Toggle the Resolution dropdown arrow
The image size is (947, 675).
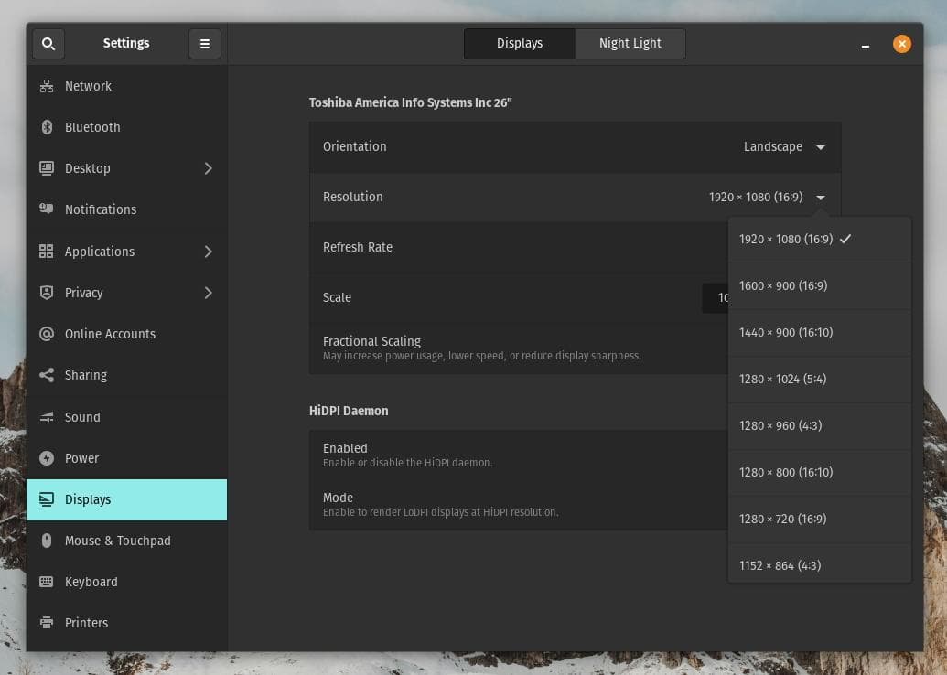(821, 198)
